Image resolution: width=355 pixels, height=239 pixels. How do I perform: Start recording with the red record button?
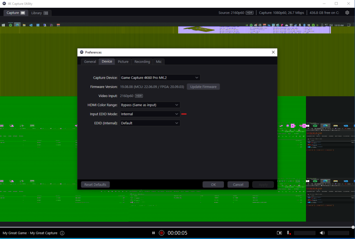point(162,233)
